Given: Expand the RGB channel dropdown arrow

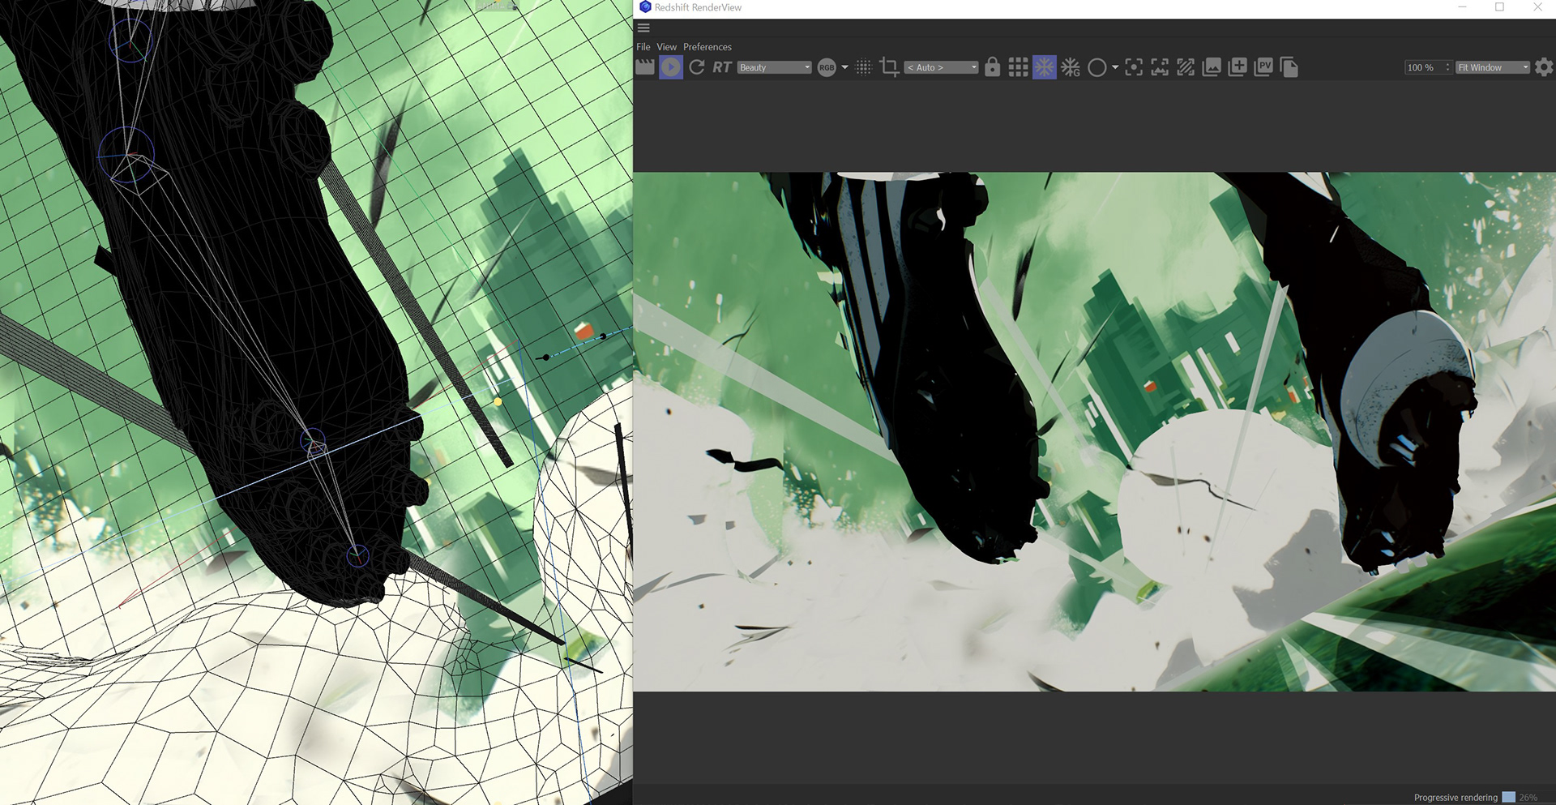Looking at the screenshot, I should (x=844, y=67).
